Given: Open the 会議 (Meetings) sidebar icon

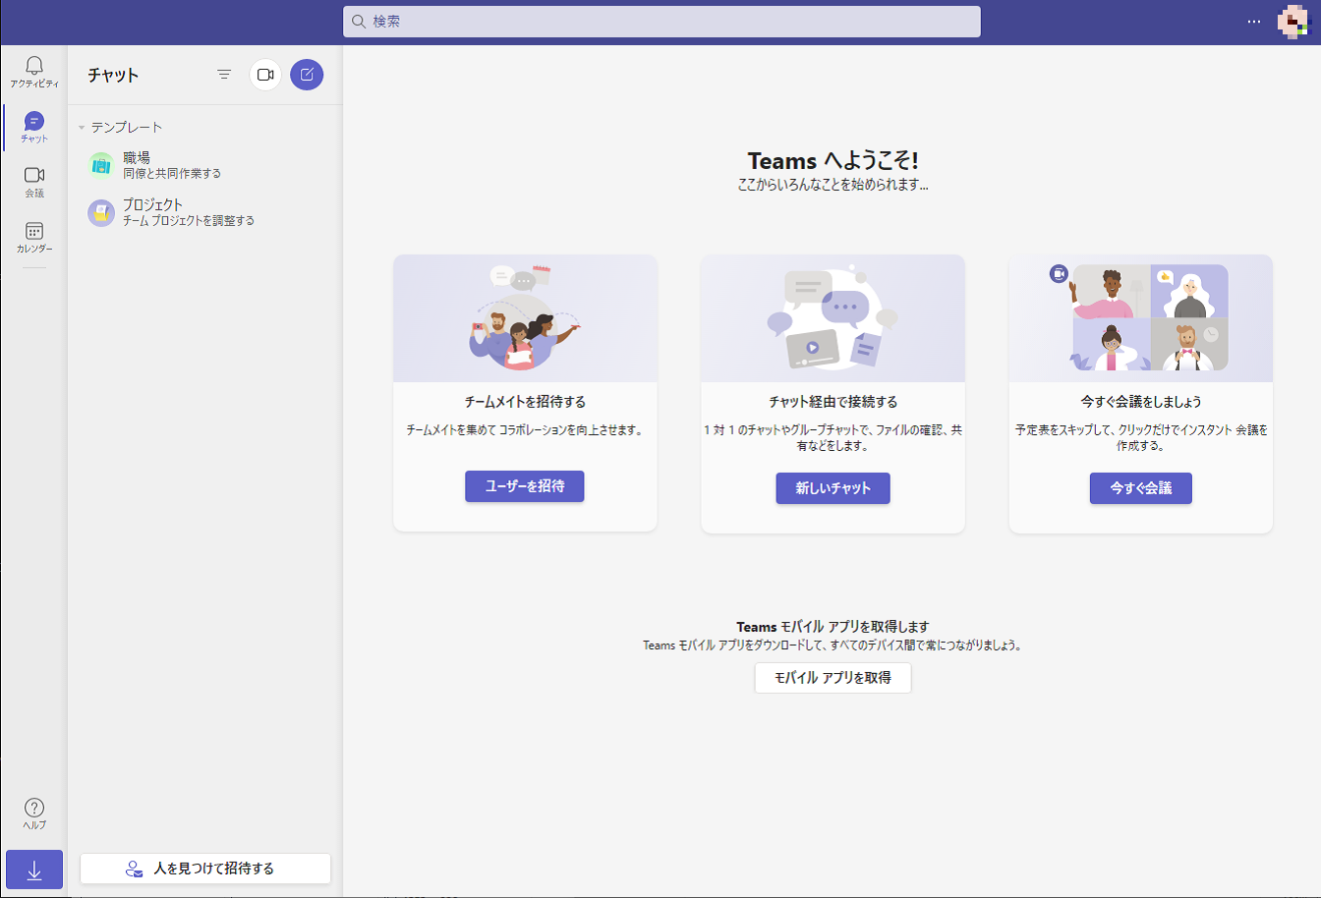Looking at the screenshot, I should pyautogui.click(x=33, y=182).
